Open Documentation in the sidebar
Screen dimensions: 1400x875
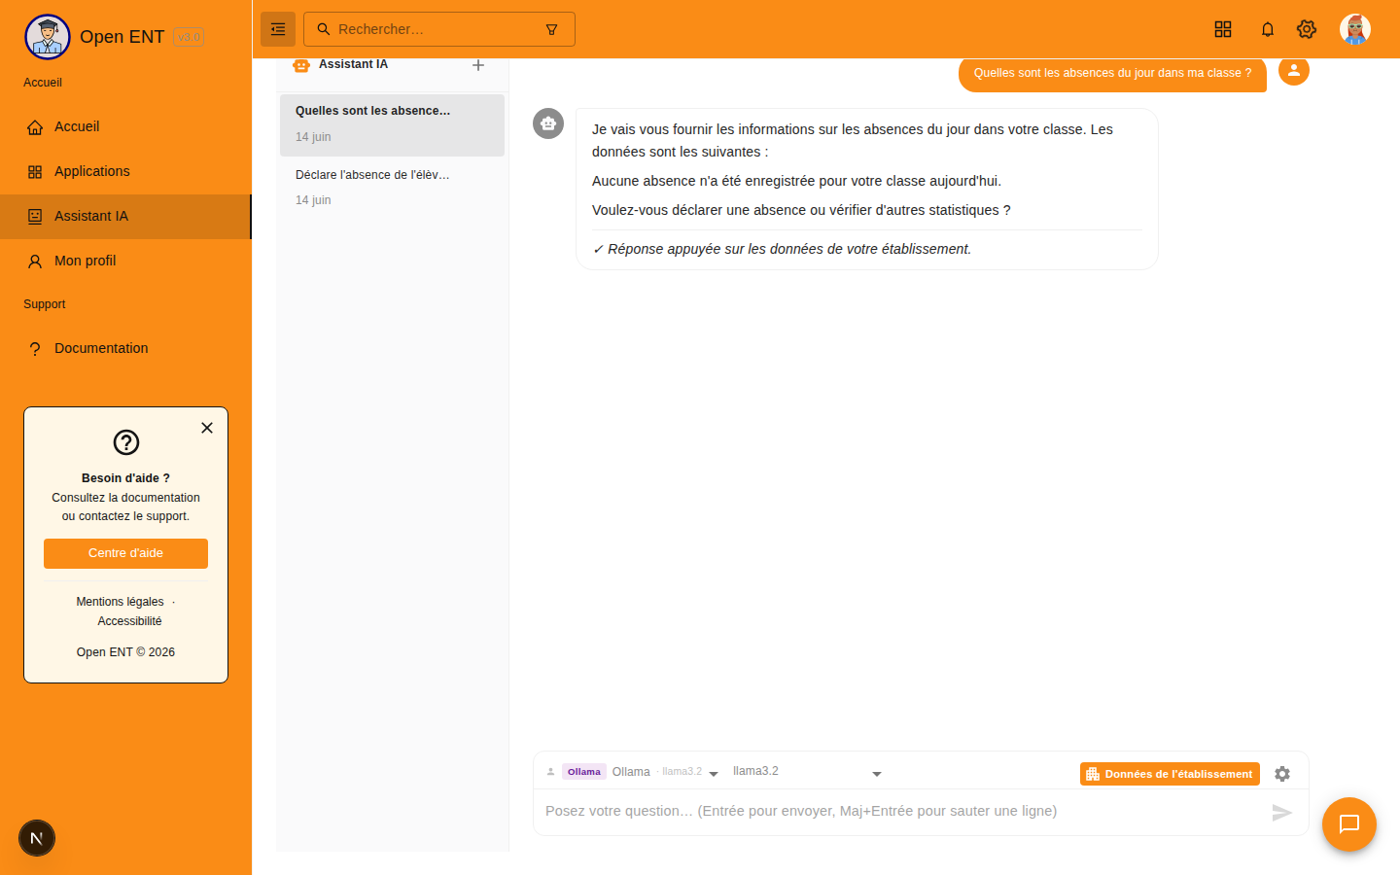point(125,348)
